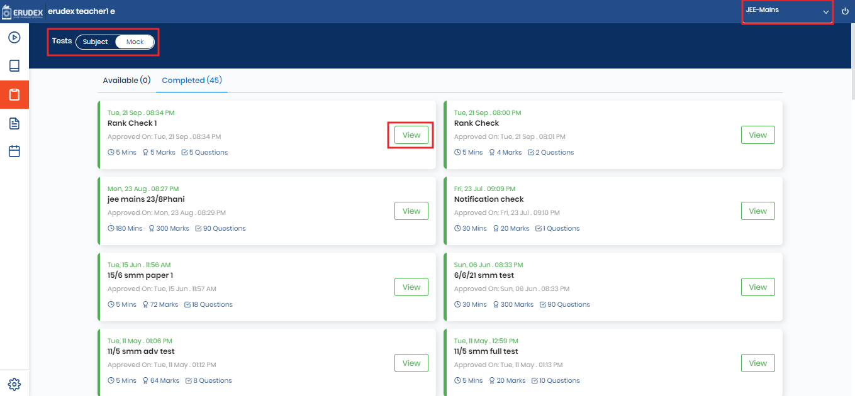Click the 15/6 smm paper 1 title
Screen dimensions: 855x396
coord(140,275)
